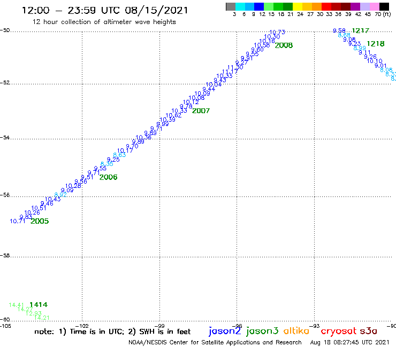The width and height of the screenshot is (396, 347).
Task: Select the dark blue legend swatch
Action: [x=259, y=6]
